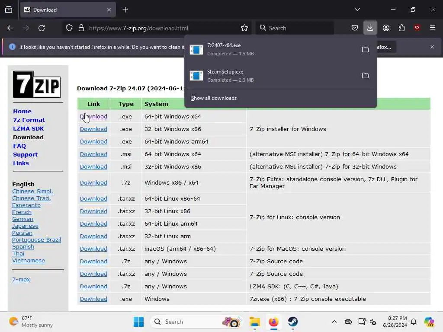Open a new tab
Viewport: 443px width, 332px height.
125,10
